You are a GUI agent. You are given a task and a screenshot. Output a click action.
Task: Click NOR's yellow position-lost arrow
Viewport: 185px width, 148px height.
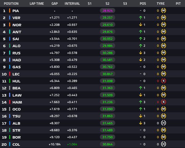tap(141, 25)
